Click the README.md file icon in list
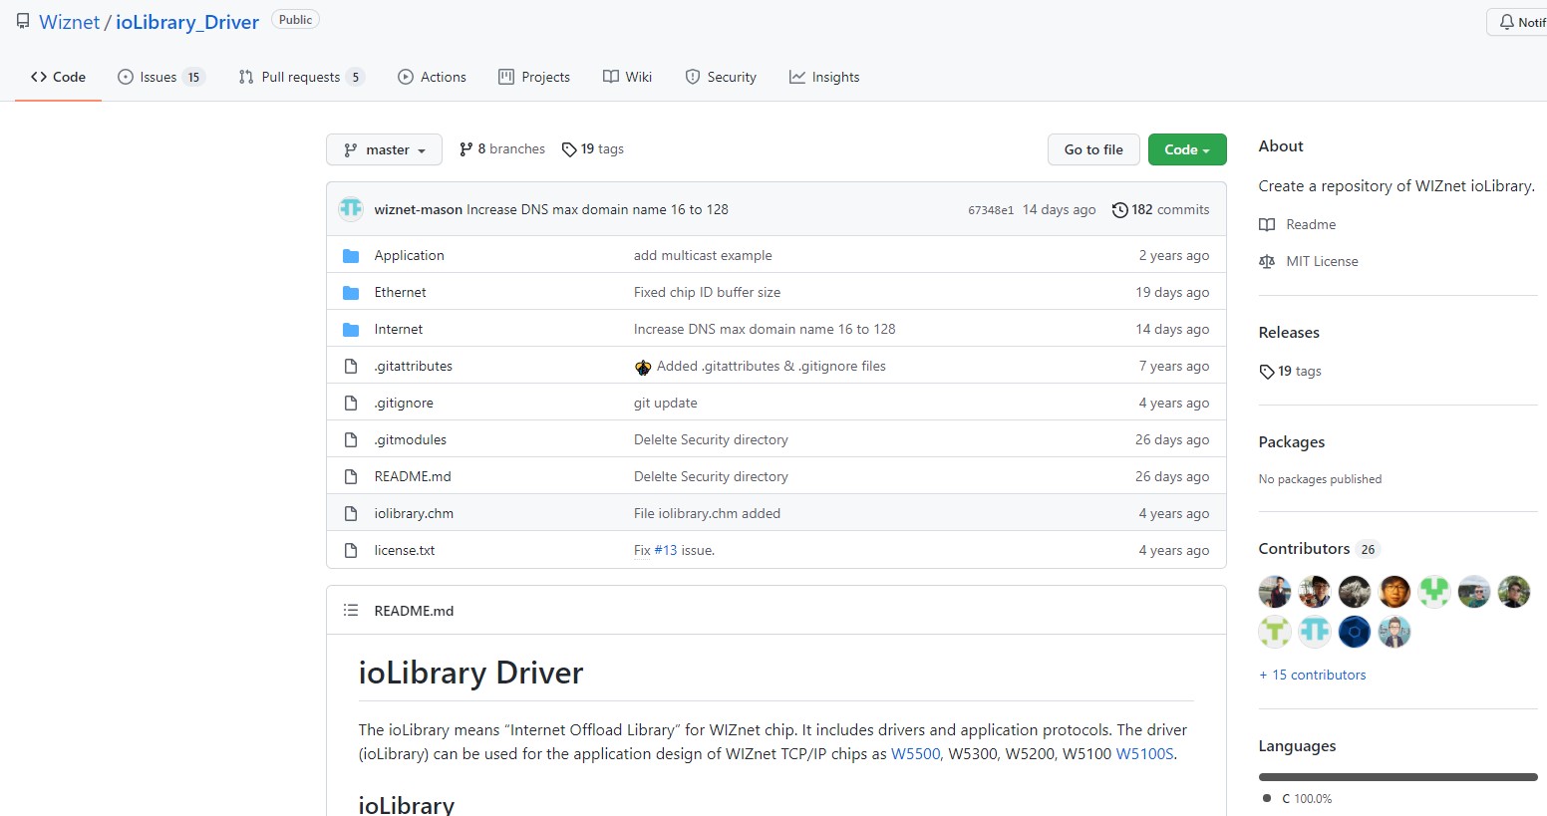This screenshot has height=816, width=1547. pyautogui.click(x=351, y=477)
